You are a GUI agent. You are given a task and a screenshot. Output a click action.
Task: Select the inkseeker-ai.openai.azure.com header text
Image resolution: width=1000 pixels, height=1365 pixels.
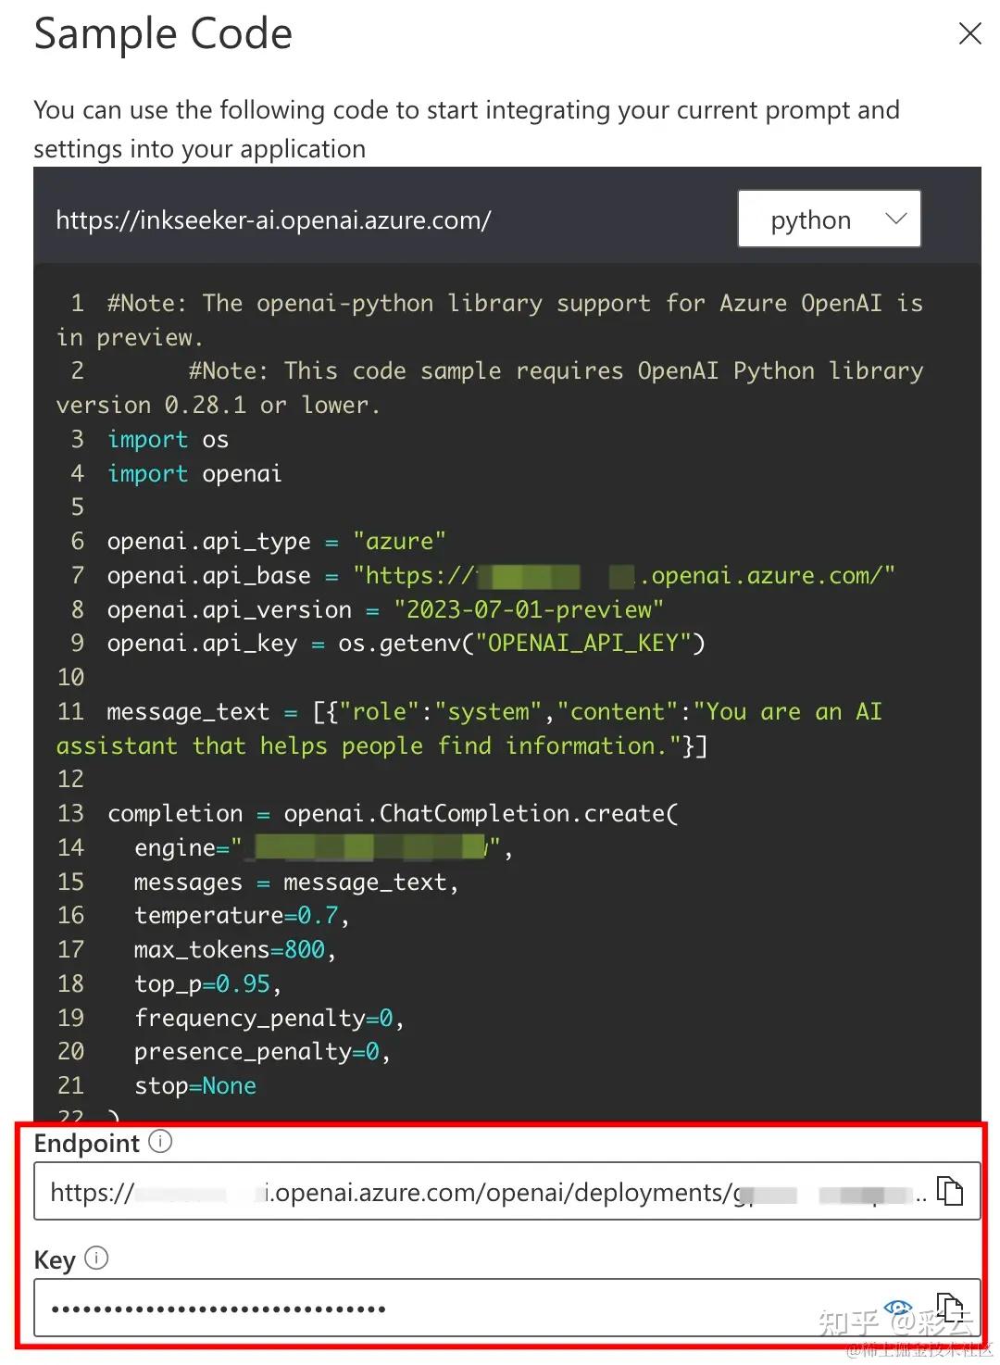pyautogui.click(x=273, y=220)
